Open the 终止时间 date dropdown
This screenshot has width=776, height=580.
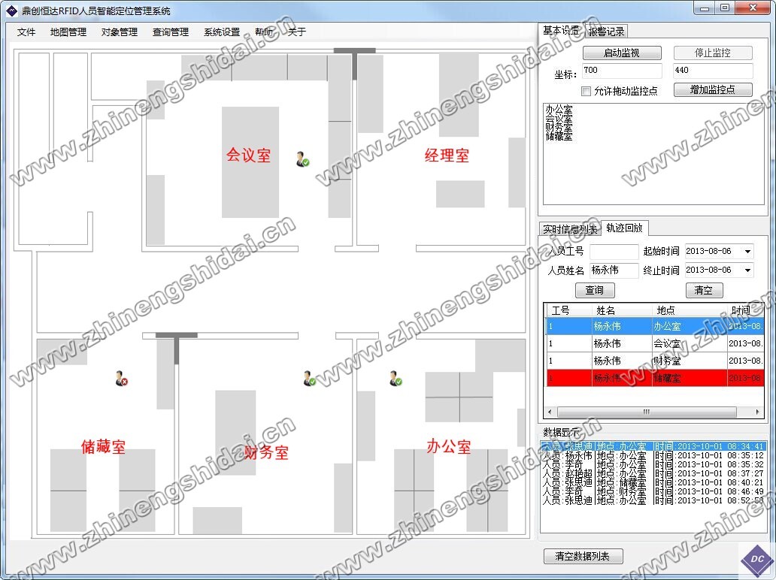tap(747, 270)
